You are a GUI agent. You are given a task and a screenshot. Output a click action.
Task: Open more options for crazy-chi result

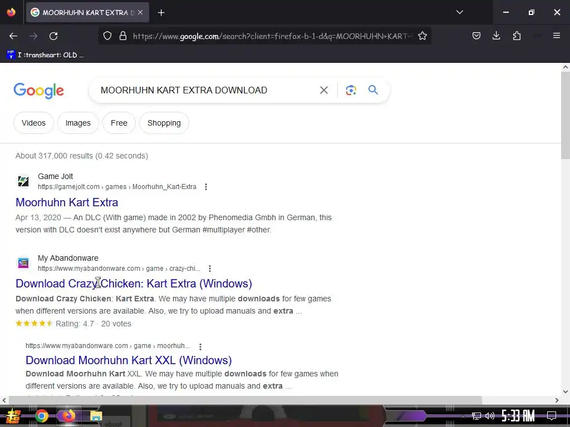pyautogui.click(x=210, y=269)
